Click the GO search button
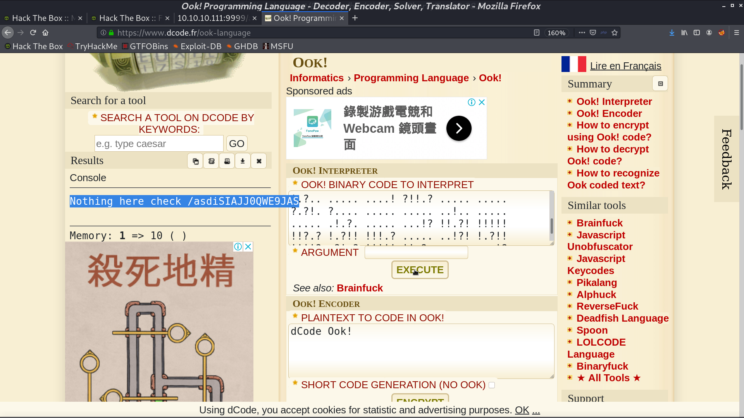The image size is (744, 418). pyautogui.click(x=236, y=144)
